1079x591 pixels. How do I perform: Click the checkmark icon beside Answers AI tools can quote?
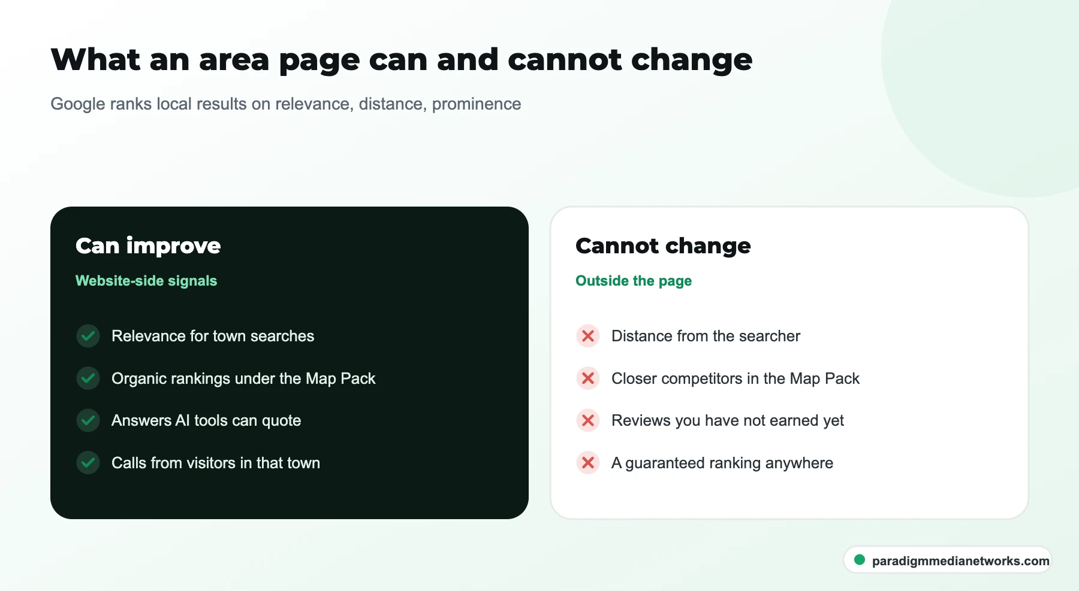click(88, 420)
